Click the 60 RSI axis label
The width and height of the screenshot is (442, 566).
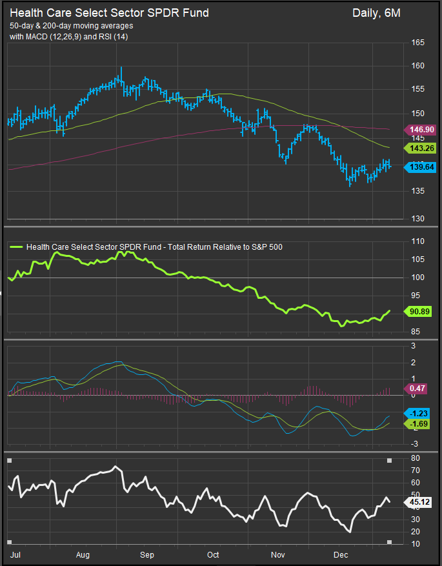(x=416, y=483)
